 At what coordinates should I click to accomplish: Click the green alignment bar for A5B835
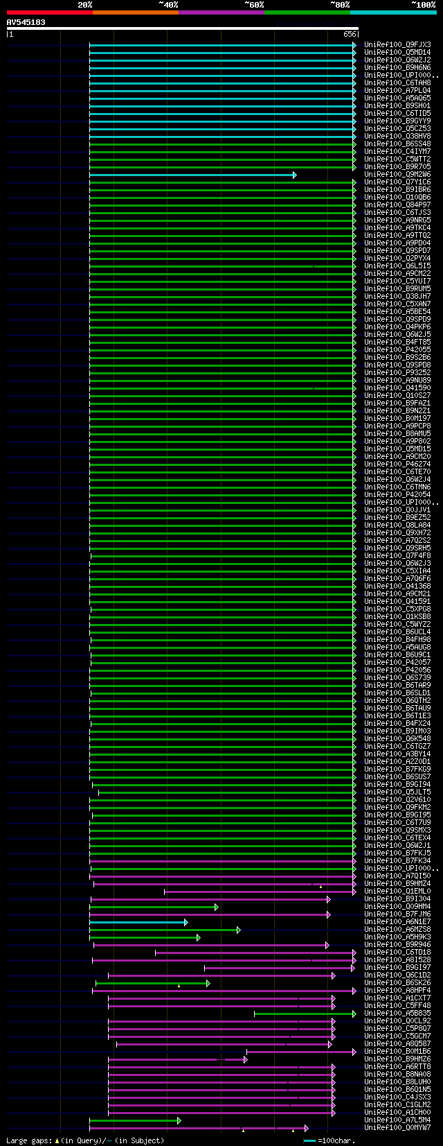[x=305, y=1014]
